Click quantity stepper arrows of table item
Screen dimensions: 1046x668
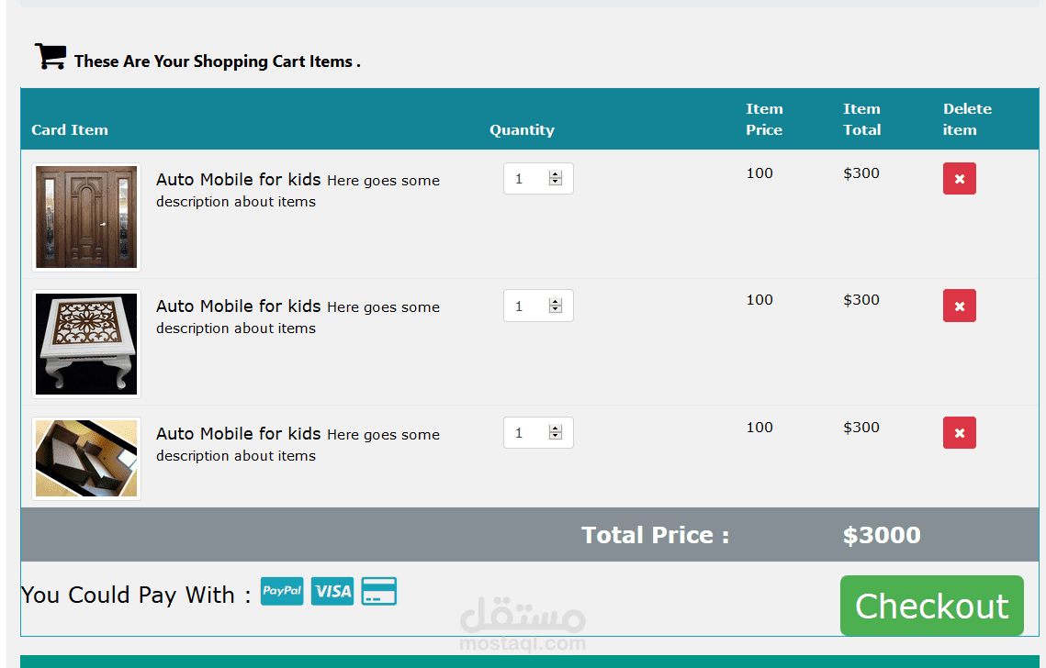click(x=556, y=306)
